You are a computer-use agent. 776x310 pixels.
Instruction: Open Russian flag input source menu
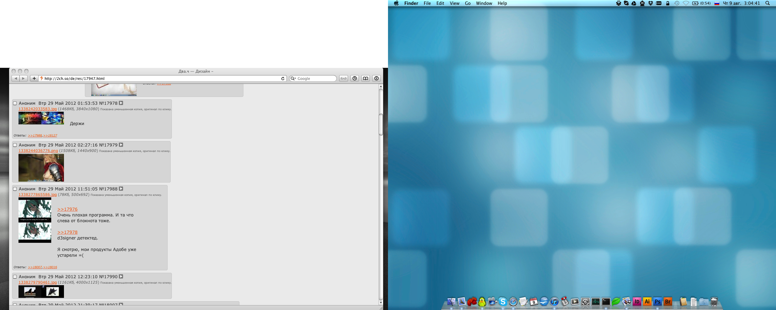(x=717, y=3)
